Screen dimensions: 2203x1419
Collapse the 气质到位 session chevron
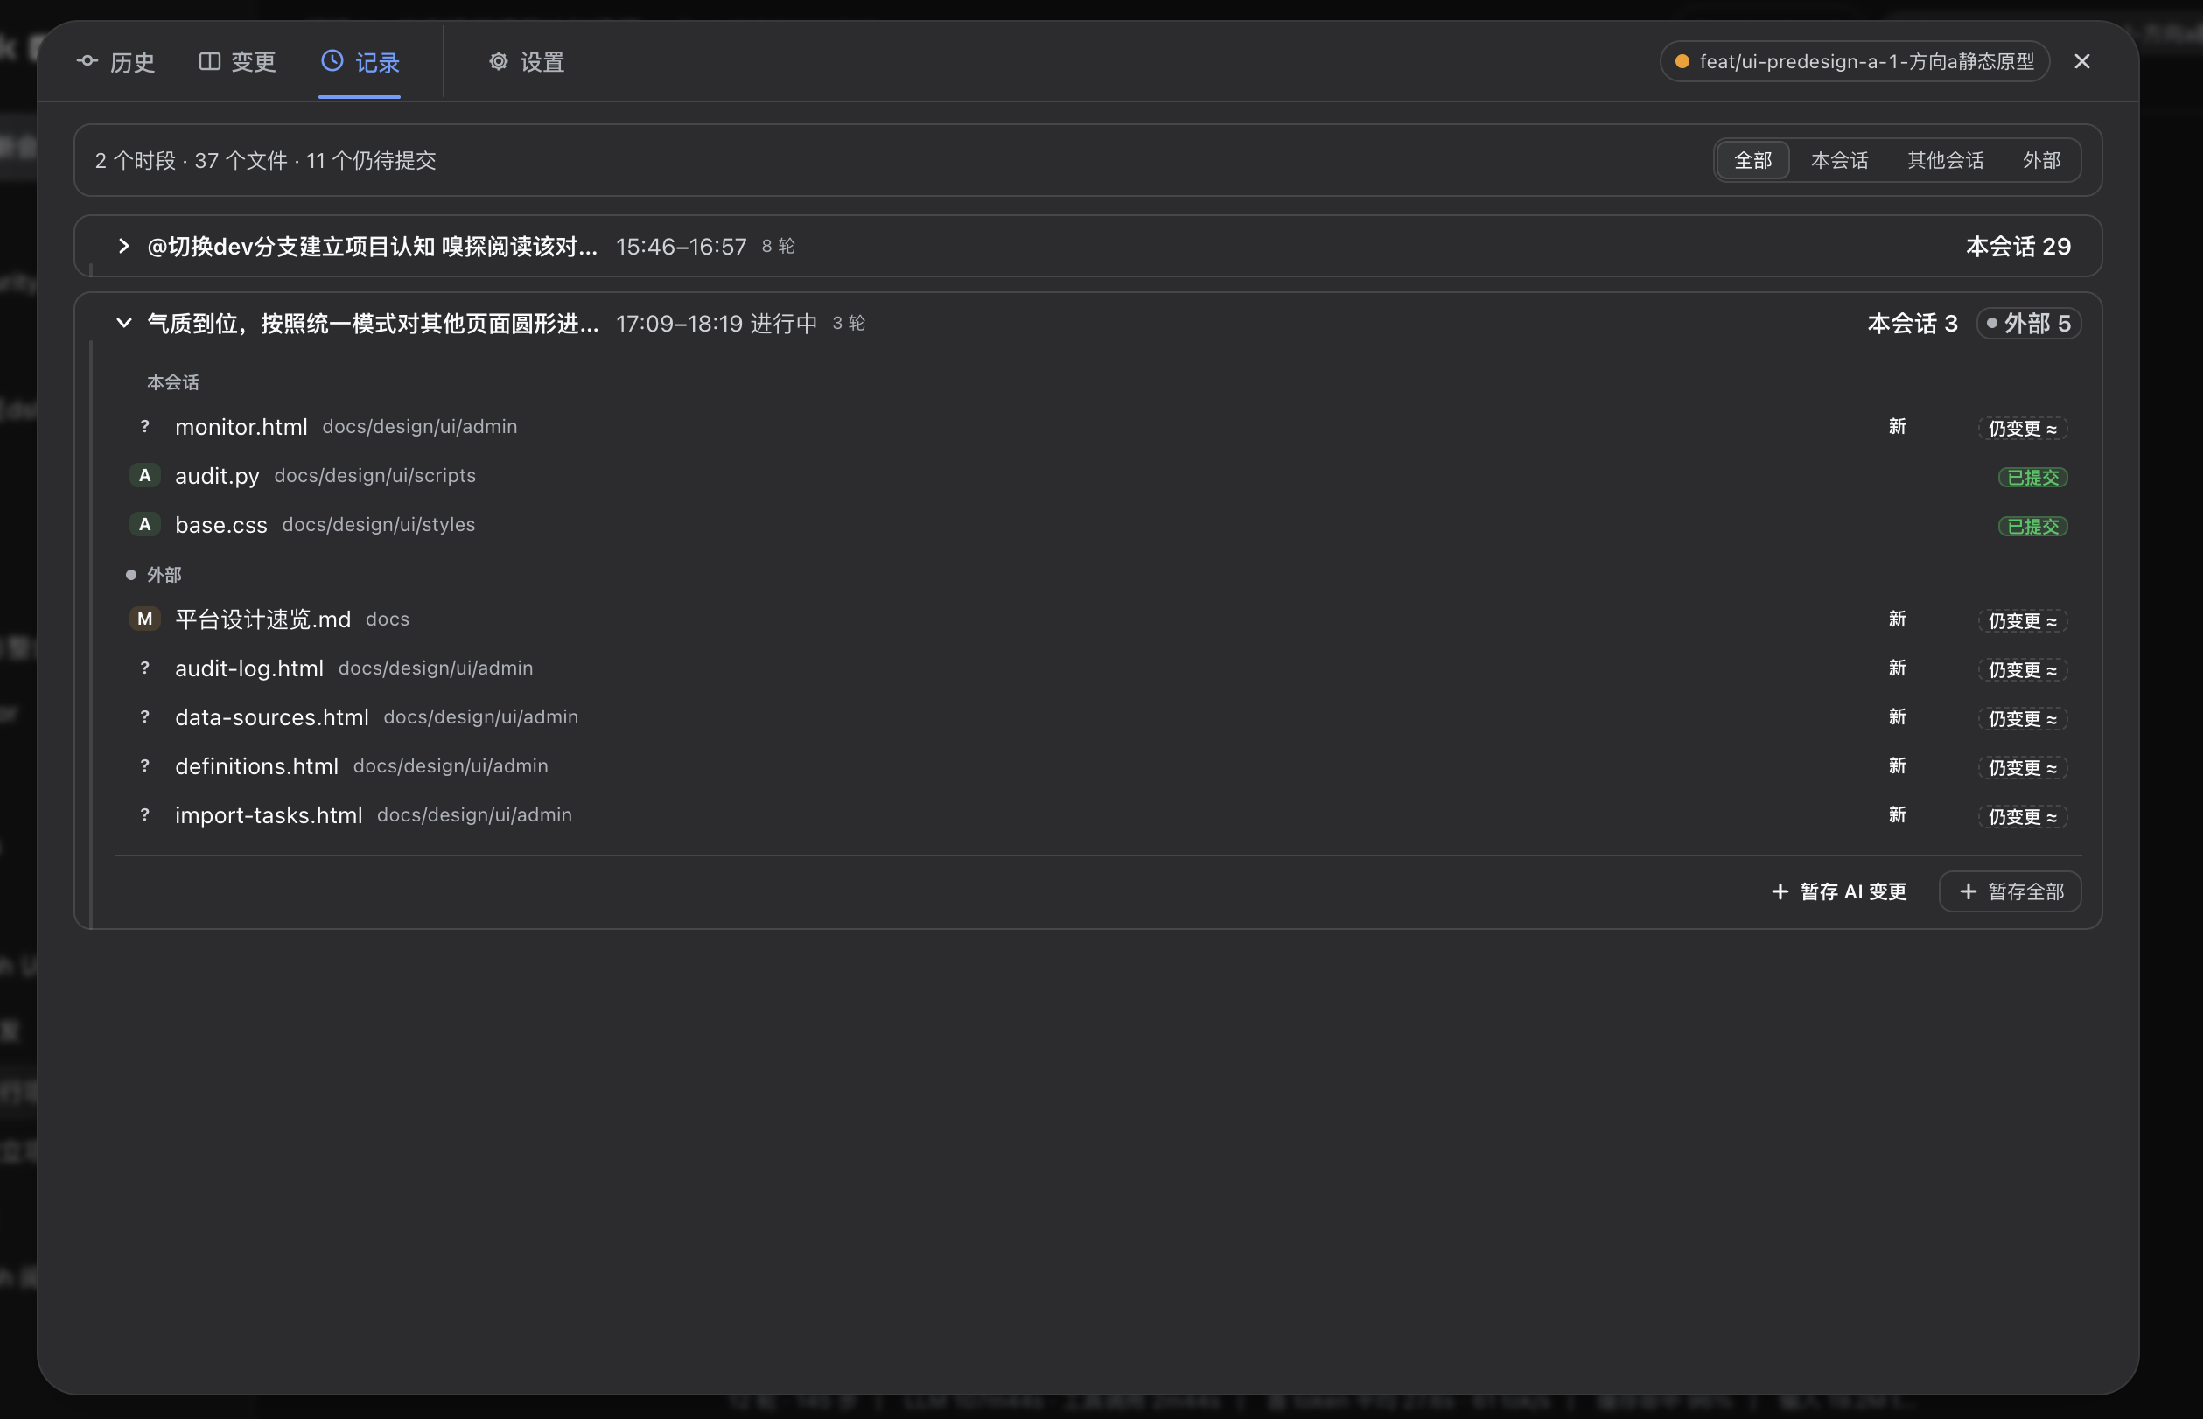(x=123, y=323)
